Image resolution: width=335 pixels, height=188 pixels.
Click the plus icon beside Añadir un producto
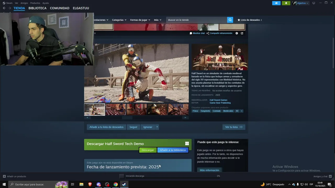pos(4,176)
